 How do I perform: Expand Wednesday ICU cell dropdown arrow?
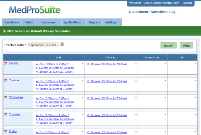pyautogui.click(x=82, y=97)
